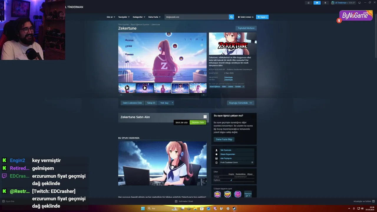Viewport: 377px width, 212px height.
Task: Click the third achievement badge
Action: click(238, 194)
